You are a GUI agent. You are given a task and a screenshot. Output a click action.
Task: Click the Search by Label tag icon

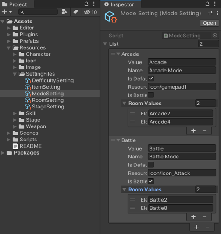point(75,12)
